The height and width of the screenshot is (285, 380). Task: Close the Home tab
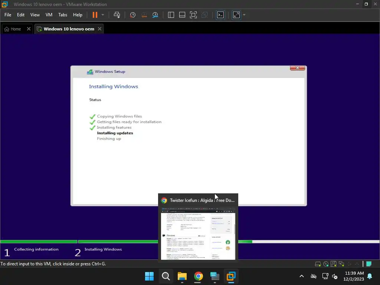[29, 29]
